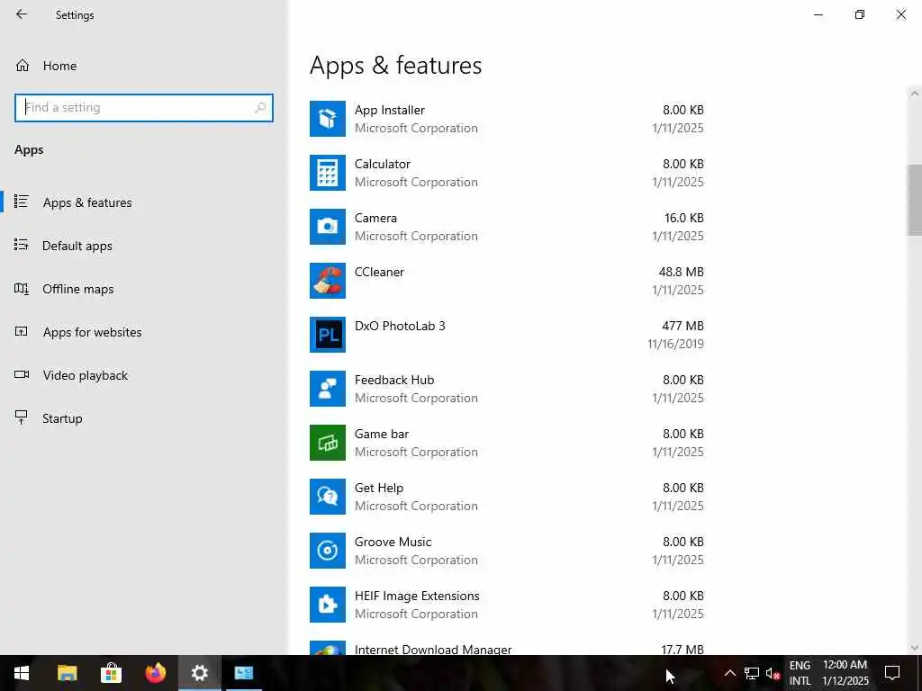Click the scroll up arrow
The image size is (922, 691).
[x=915, y=93]
